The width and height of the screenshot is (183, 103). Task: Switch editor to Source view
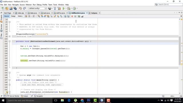7,16
